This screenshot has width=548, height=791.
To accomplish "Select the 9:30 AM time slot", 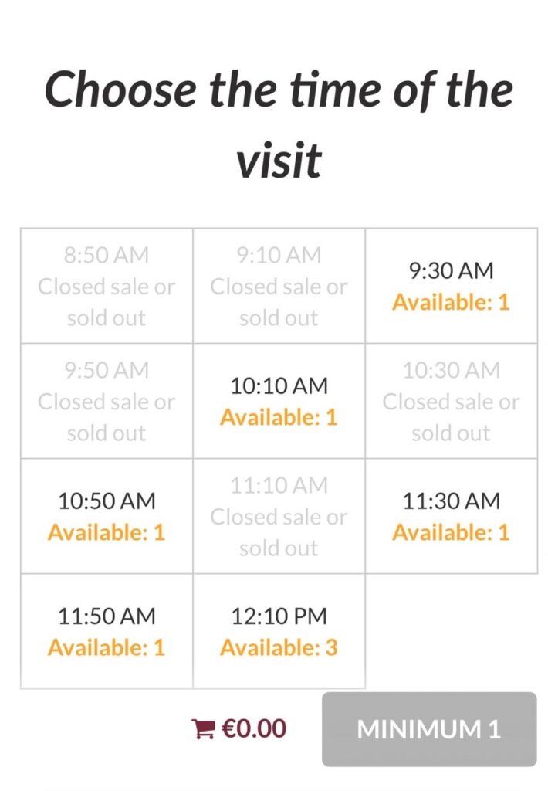I will pos(451,286).
